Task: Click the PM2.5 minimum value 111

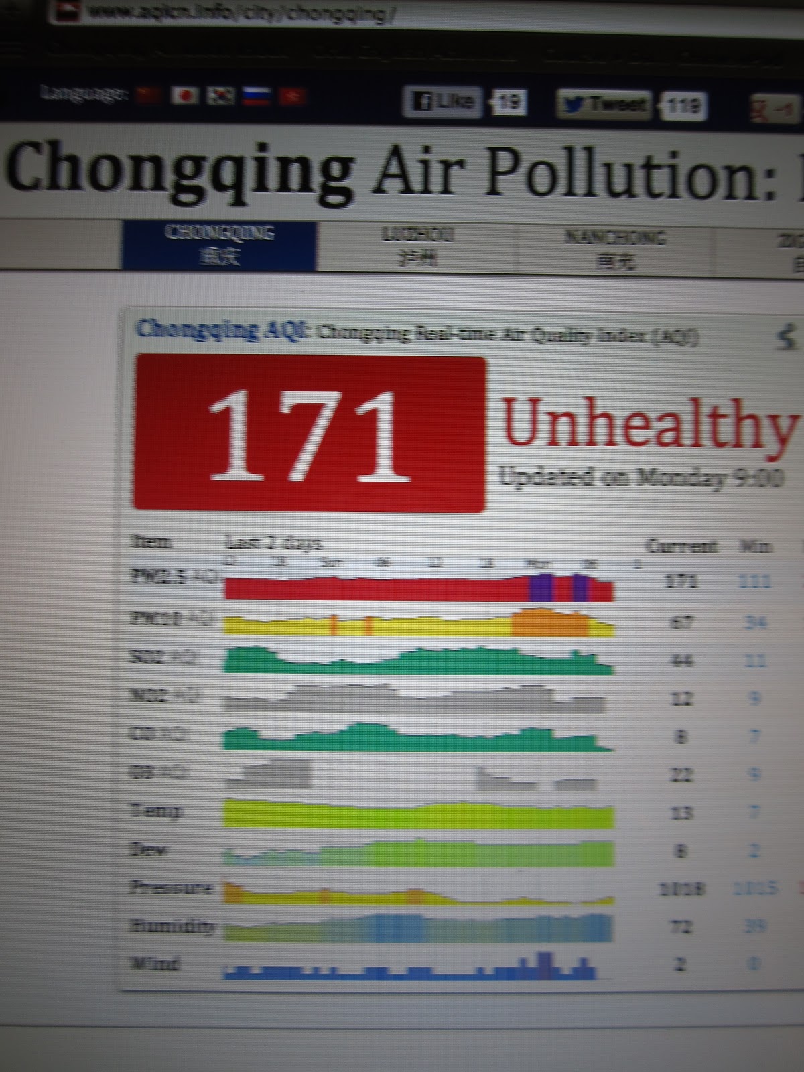Action: pyautogui.click(x=754, y=582)
